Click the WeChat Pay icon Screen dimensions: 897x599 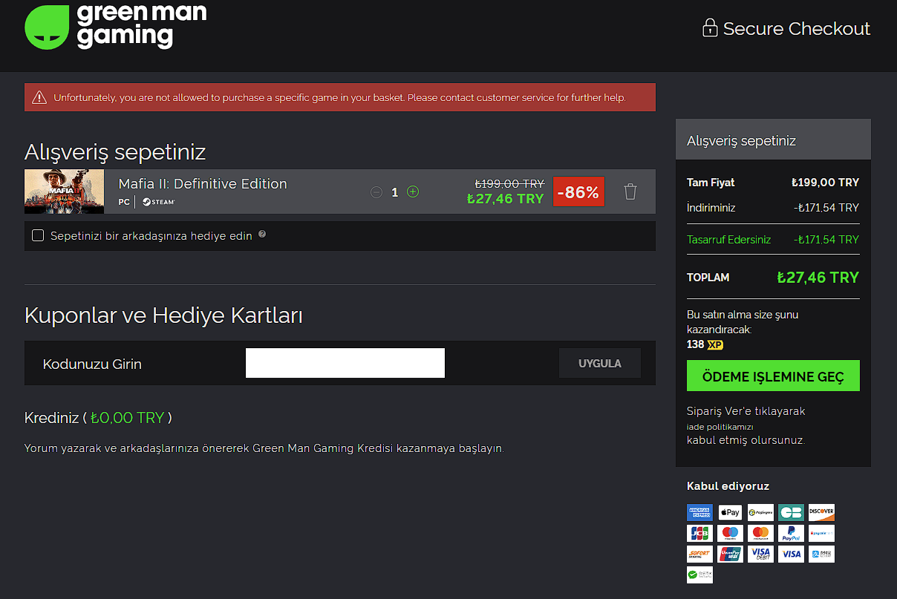click(x=699, y=575)
